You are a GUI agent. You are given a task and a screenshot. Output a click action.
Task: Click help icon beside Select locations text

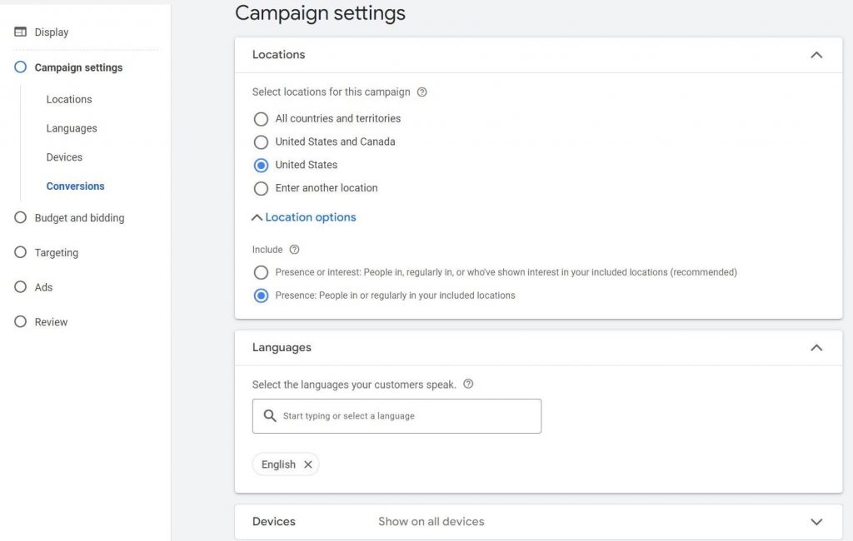click(x=422, y=92)
